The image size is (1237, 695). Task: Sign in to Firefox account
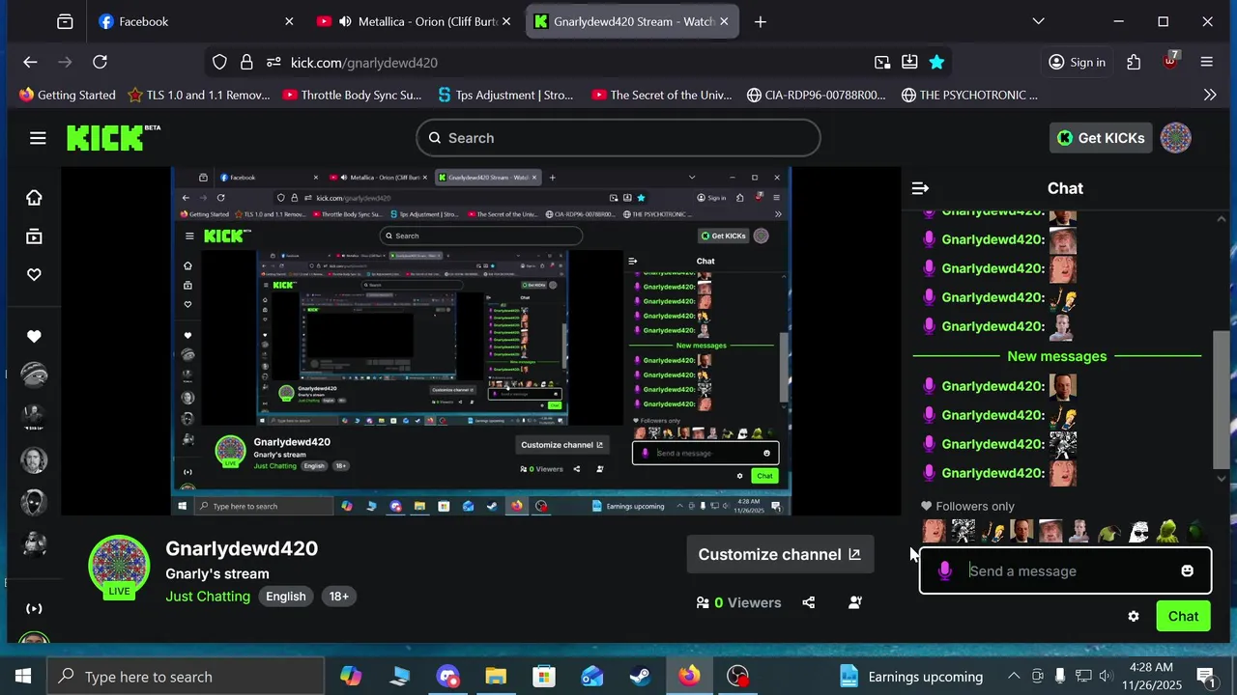click(x=1077, y=62)
